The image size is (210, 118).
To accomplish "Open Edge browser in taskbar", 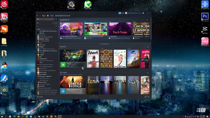I will pos(14,117).
